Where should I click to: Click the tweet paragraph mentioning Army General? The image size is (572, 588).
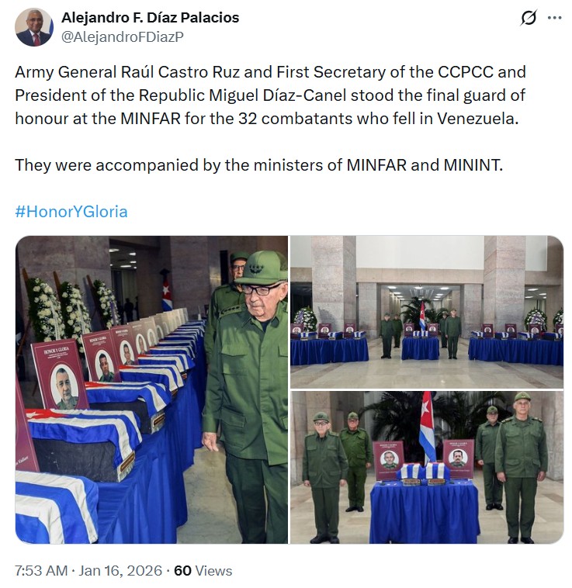click(x=270, y=95)
